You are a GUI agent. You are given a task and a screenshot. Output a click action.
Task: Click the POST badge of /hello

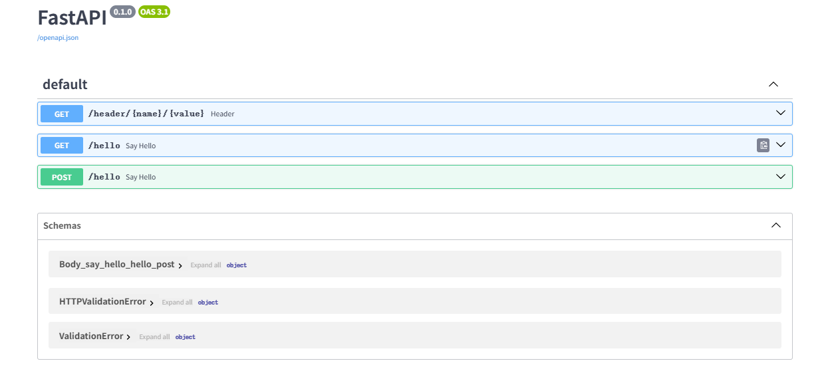coord(62,177)
